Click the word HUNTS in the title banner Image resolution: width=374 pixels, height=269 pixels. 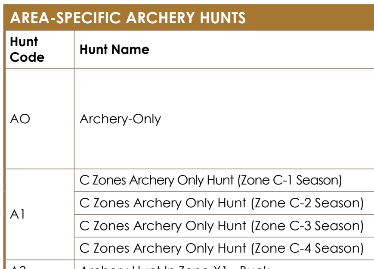(x=223, y=18)
